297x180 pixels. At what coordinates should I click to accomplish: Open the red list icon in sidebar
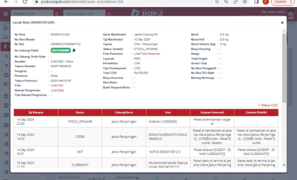[x=6, y=134]
